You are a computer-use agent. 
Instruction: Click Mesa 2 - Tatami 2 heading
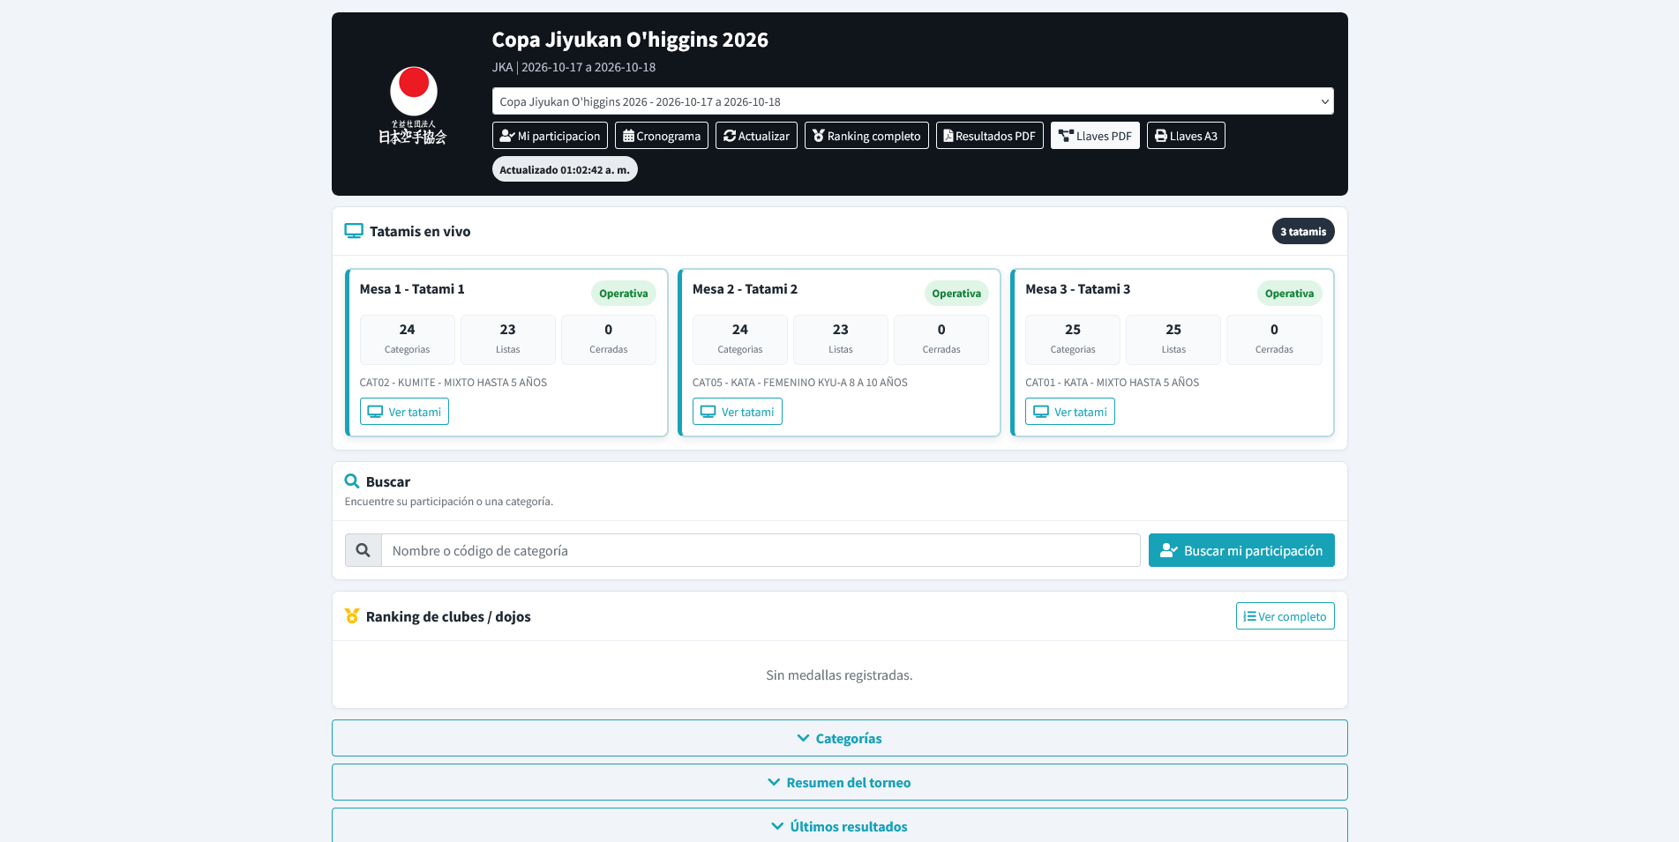coord(745,289)
